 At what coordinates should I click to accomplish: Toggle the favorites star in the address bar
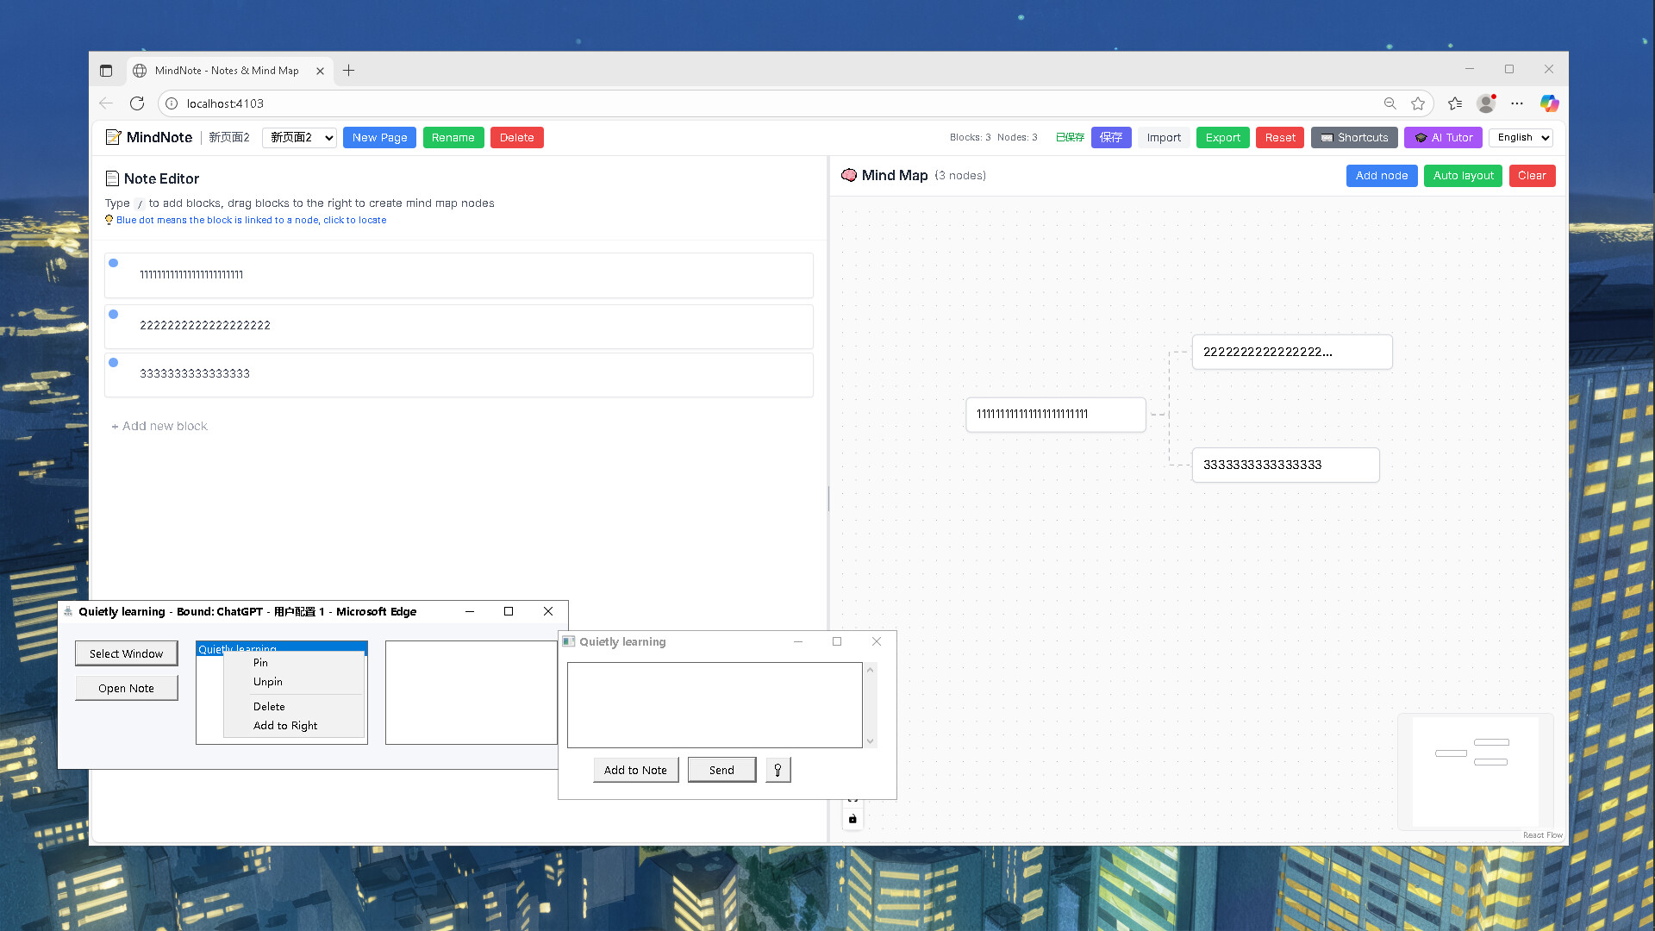[x=1418, y=103]
